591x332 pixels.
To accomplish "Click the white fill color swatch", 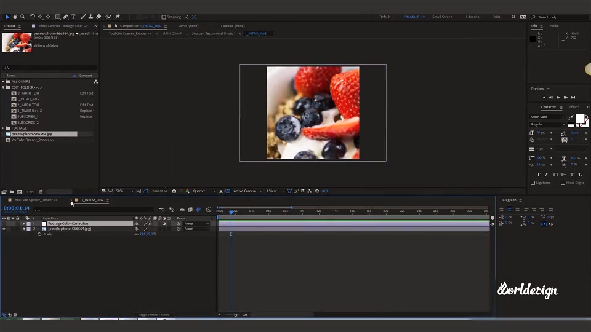I will 580,119.
